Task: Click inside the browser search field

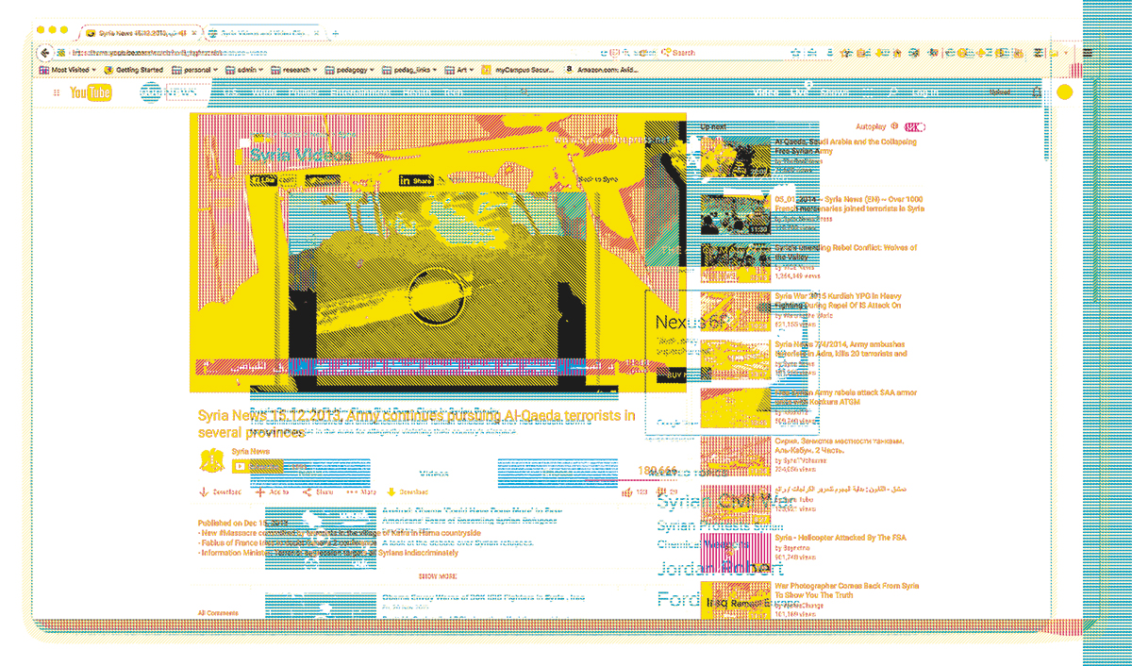Action: [722, 53]
